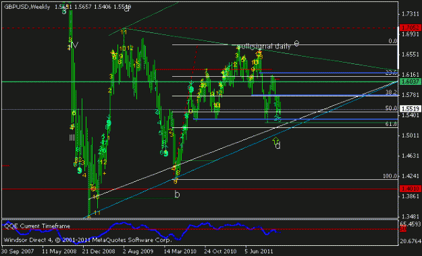Select the Fibonacci 50.0 level label

click(x=392, y=108)
